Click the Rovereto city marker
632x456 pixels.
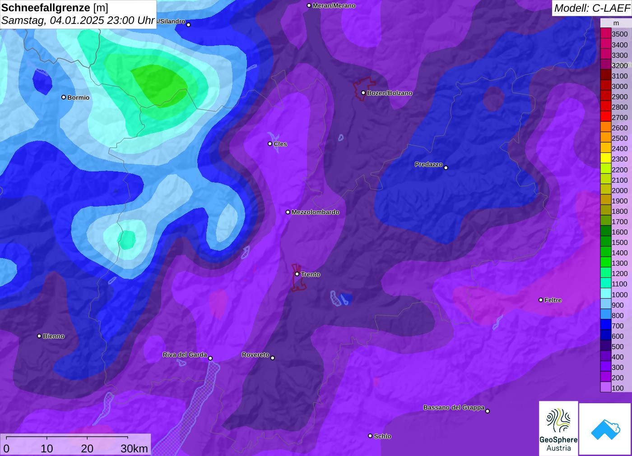point(273,358)
